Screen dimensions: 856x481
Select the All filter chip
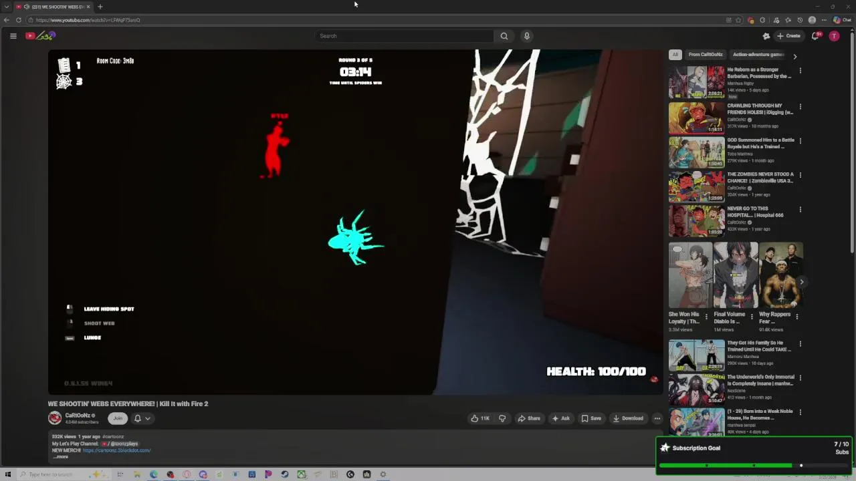(675, 55)
